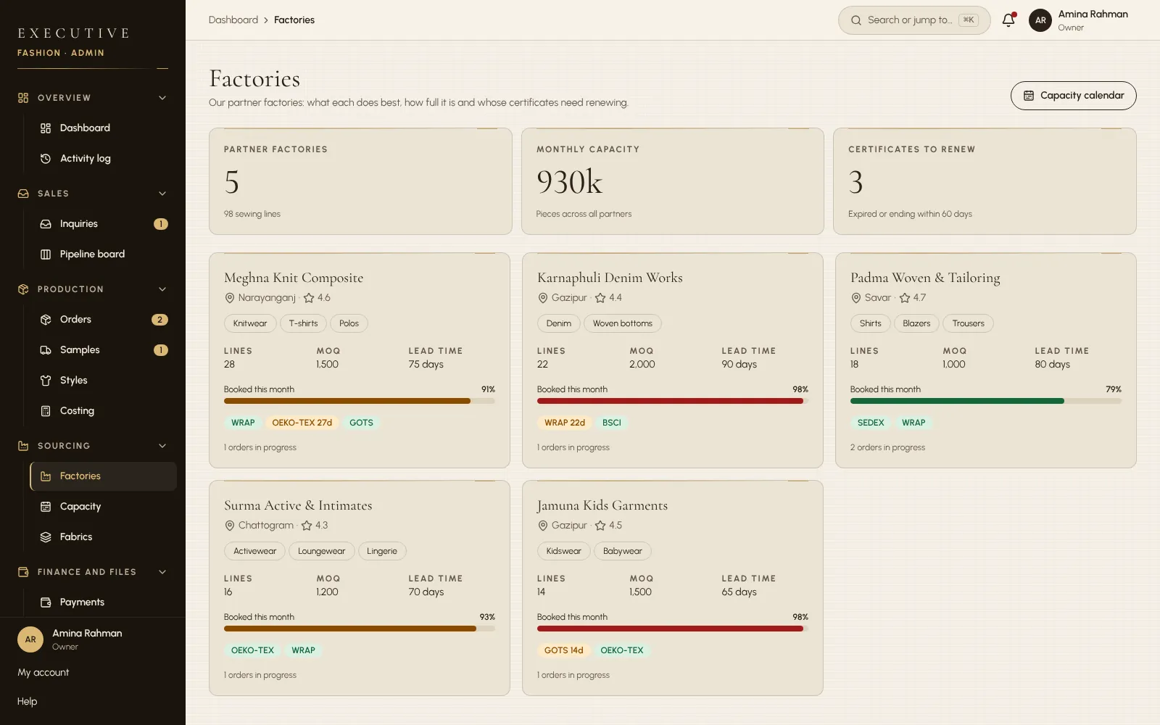
Task: Click the Activity log clock icon
Action: click(x=46, y=159)
